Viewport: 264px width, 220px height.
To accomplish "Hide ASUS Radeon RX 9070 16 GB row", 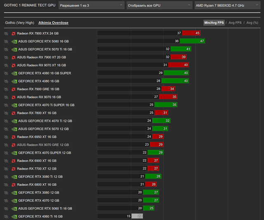I will pos(6,97).
